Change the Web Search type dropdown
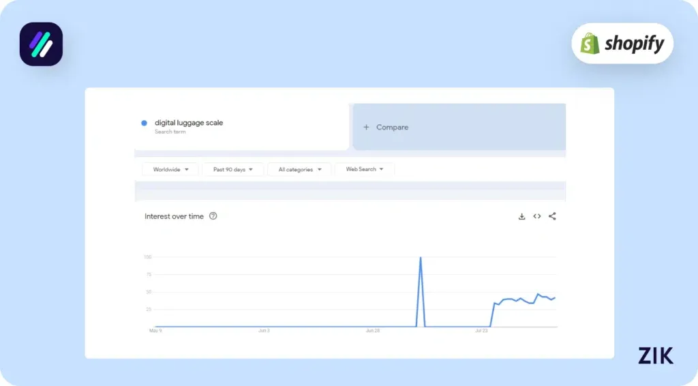 (x=365, y=169)
